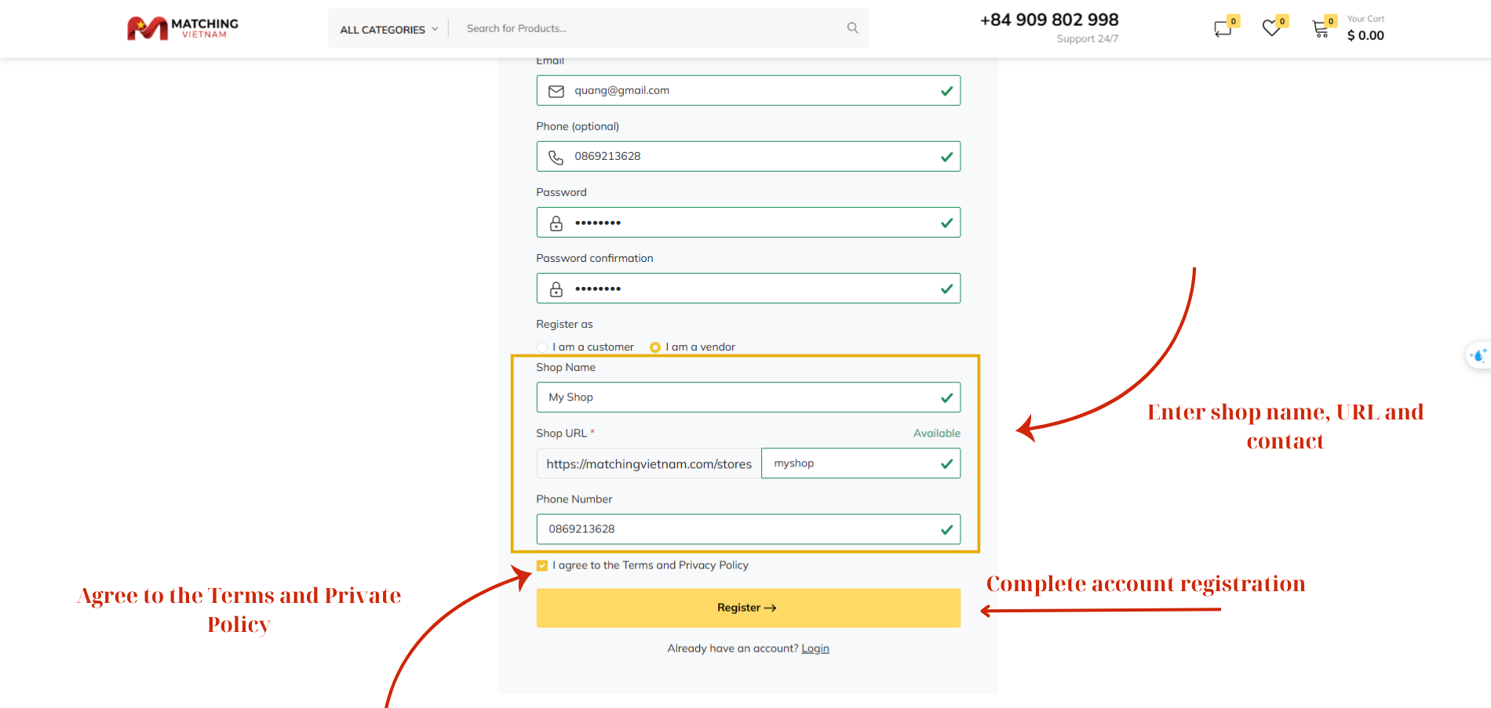Click the lock icon in Password field
The width and height of the screenshot is (1491, 708).
[556, 223]
